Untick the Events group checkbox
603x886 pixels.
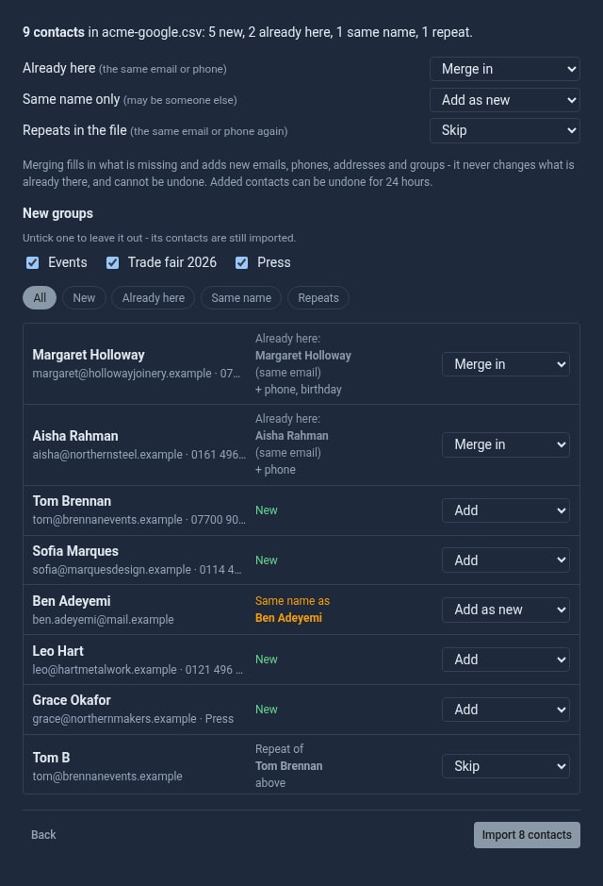(x=33, y=262)
